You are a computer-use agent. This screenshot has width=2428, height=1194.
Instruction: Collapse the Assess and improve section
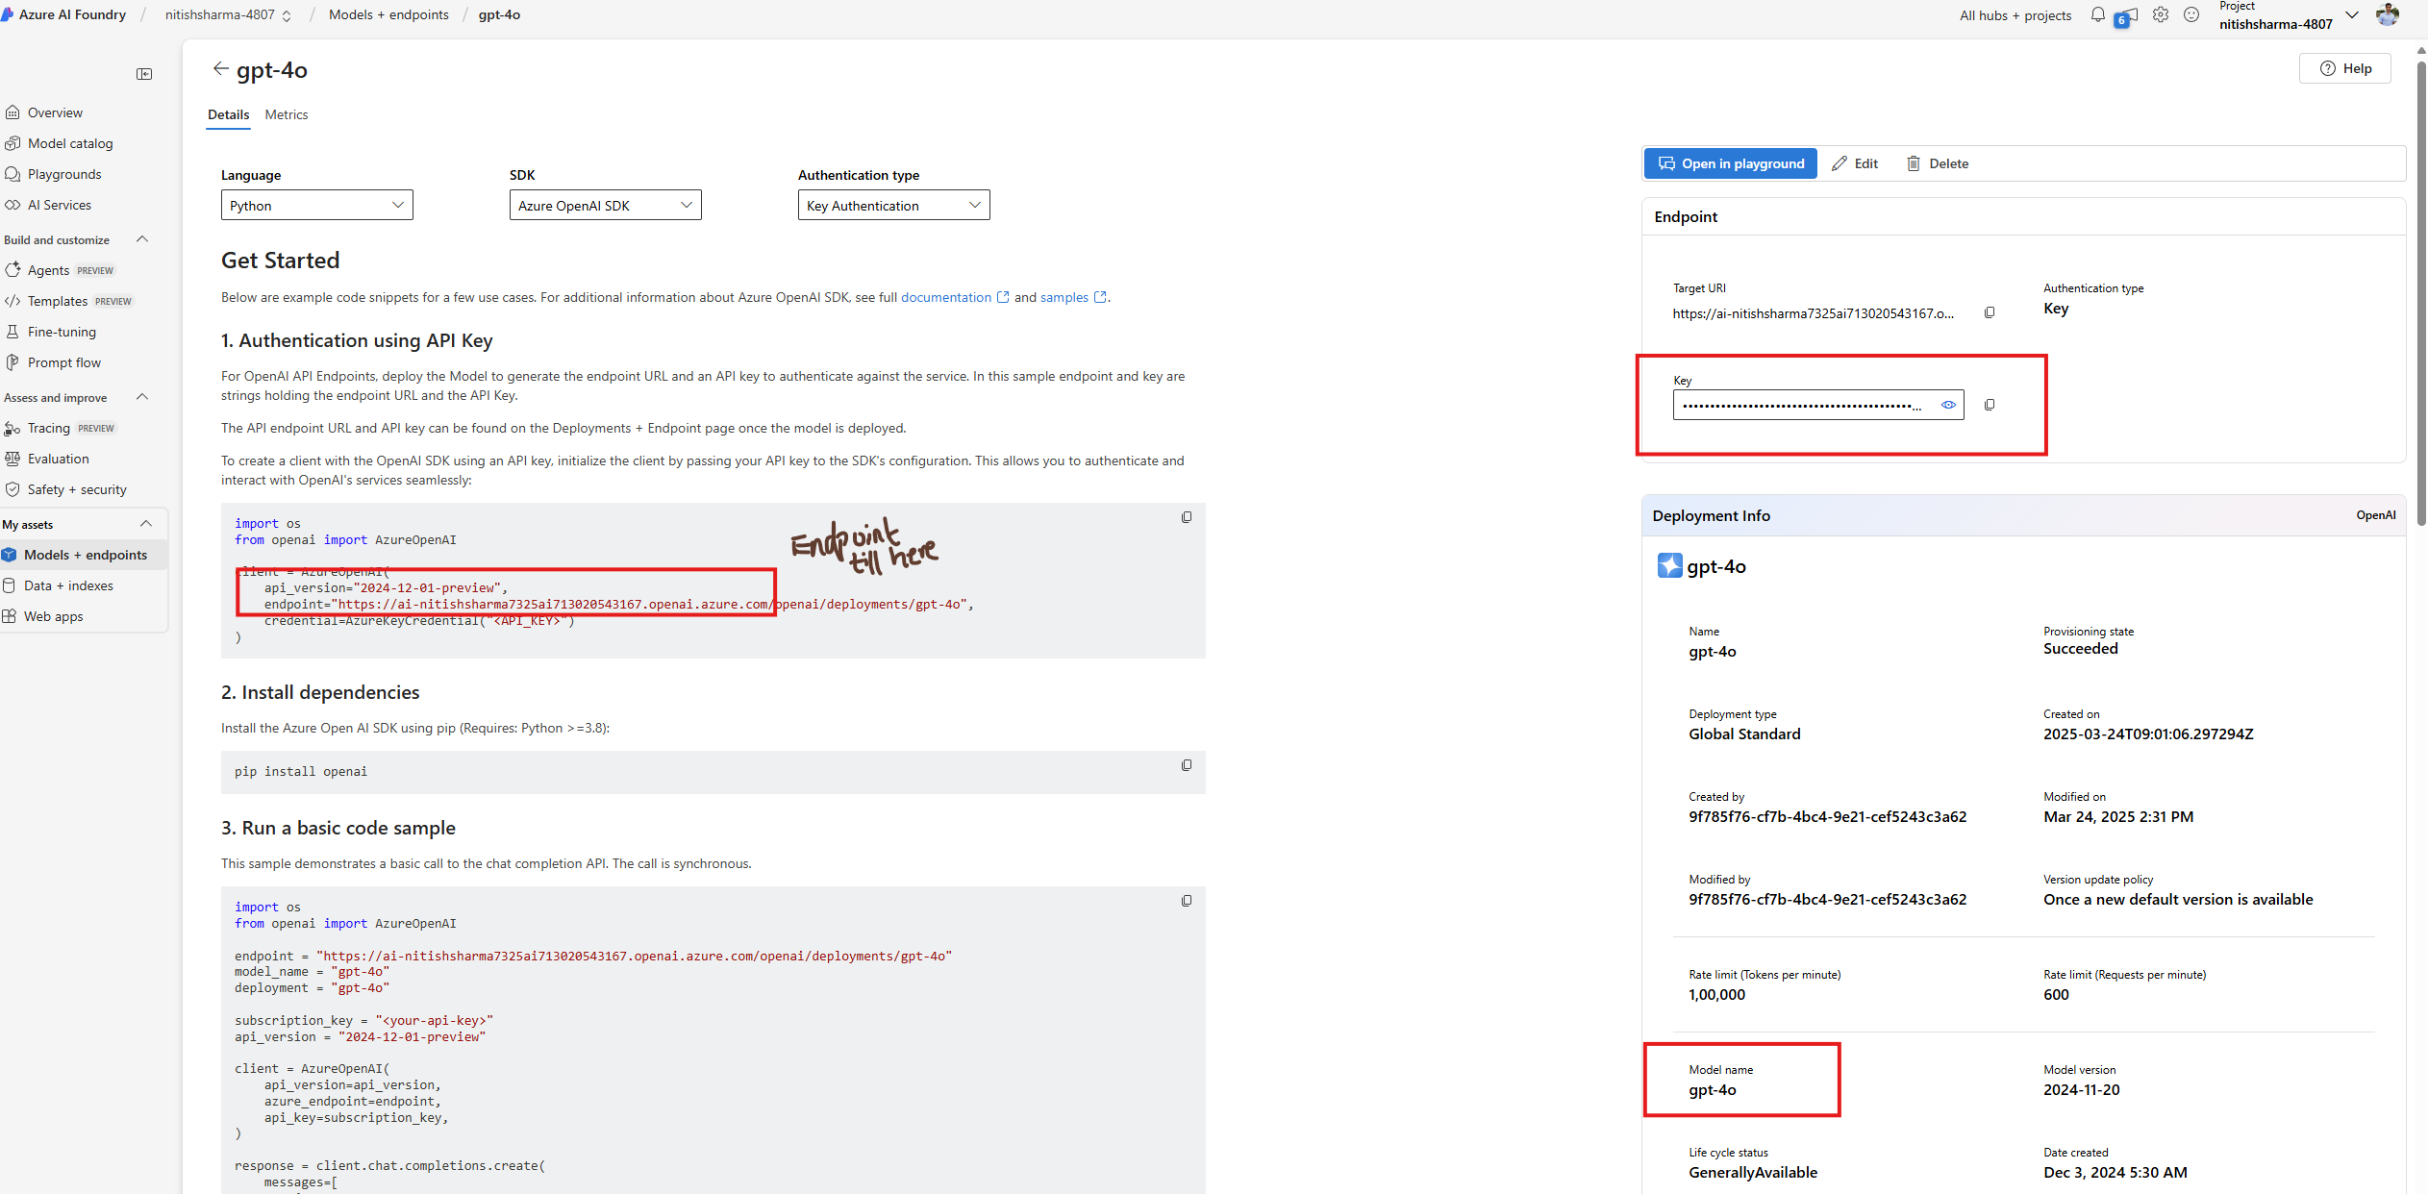[142, 397]
